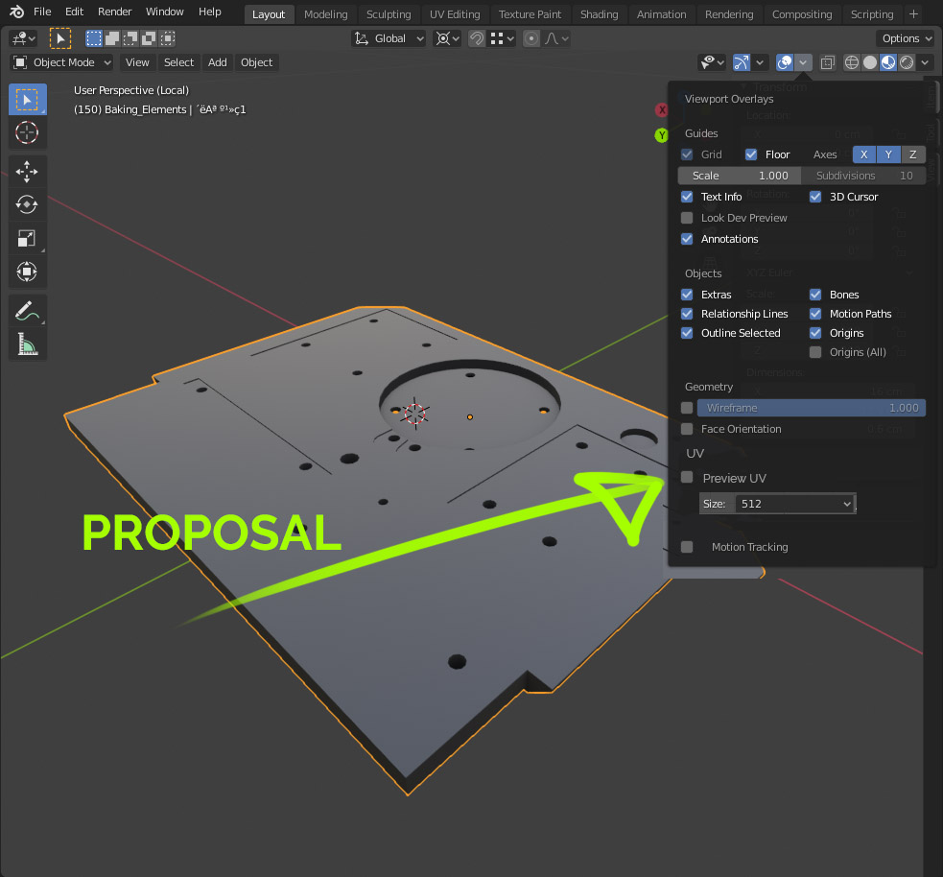Image resolution: width=943 pixels, height=877 pixels.
Task: Open the File menu
Action: [42, 12]
